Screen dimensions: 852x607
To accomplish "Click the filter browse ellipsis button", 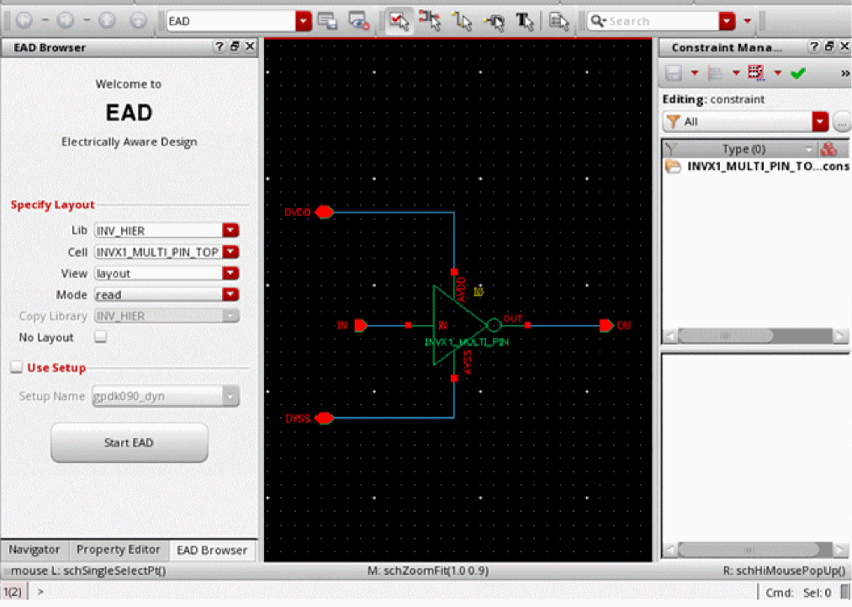I will (x=842, y=122).
